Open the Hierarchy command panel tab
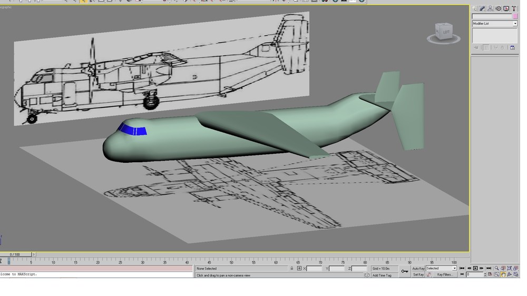The height and width of the screenshot is (296, 527). click(x=490, y=9)
